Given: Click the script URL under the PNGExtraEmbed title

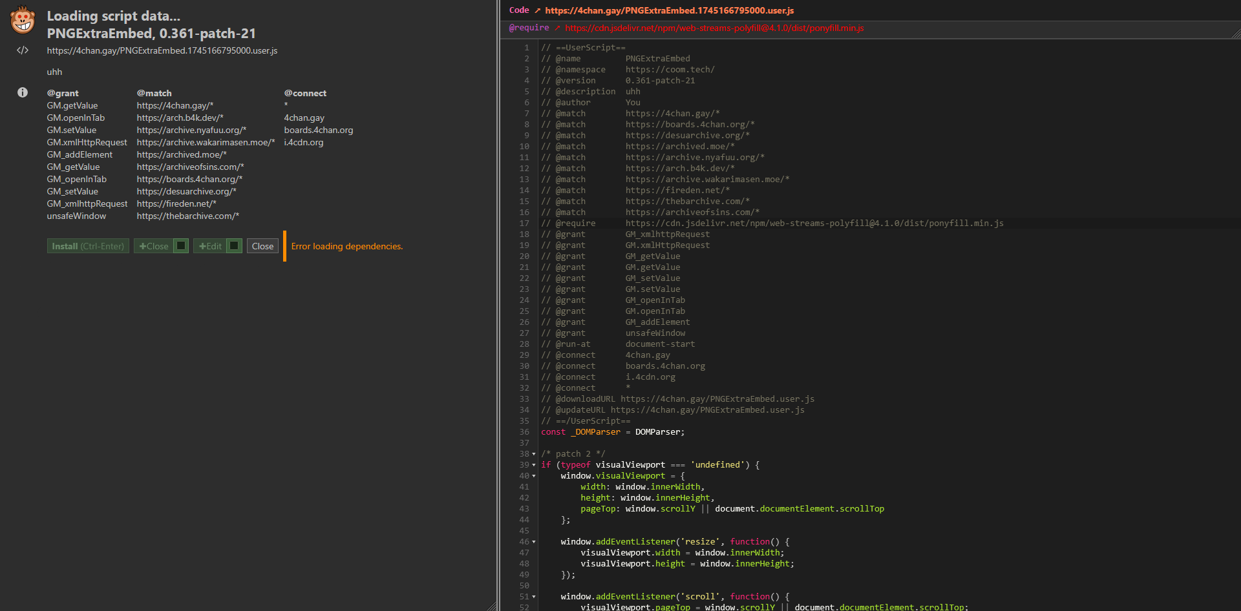Looking at the screenshot, I should point(162,50).
